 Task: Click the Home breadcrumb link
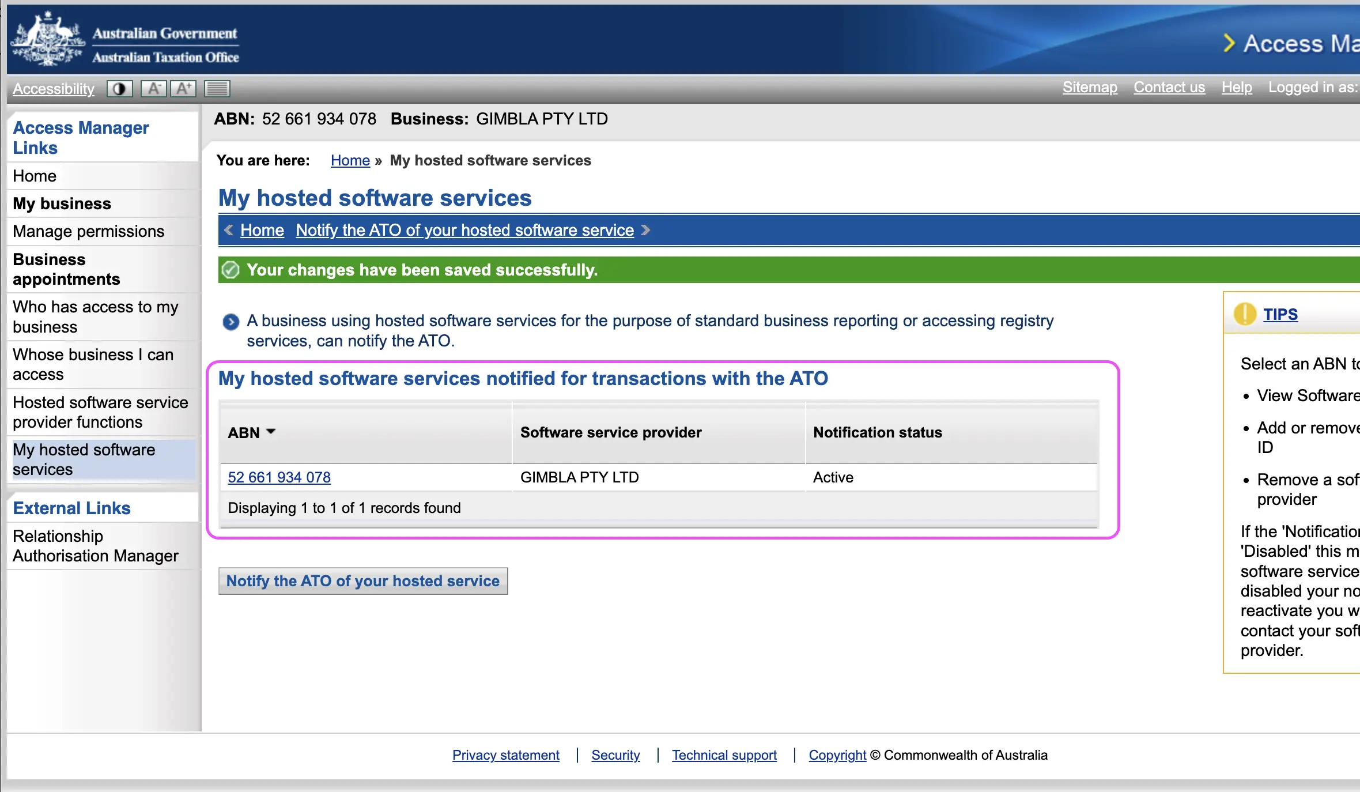coord(350,160)
